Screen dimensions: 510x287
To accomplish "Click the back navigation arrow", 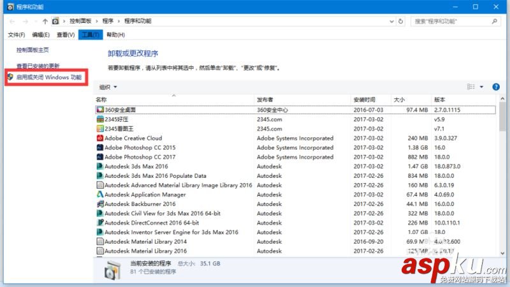I will click(12, 22).
